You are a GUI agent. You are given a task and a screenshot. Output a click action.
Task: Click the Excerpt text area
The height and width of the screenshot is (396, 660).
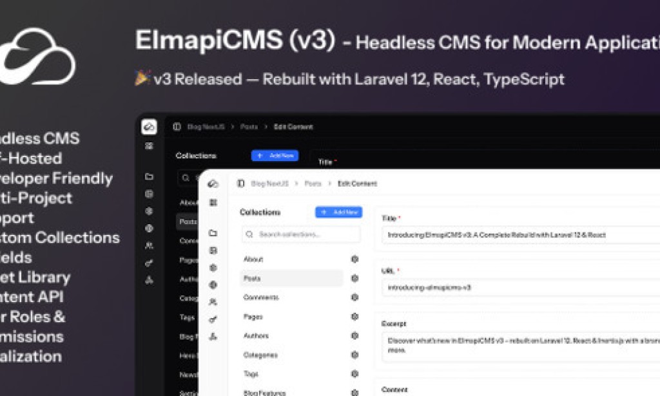click(521, 347)
